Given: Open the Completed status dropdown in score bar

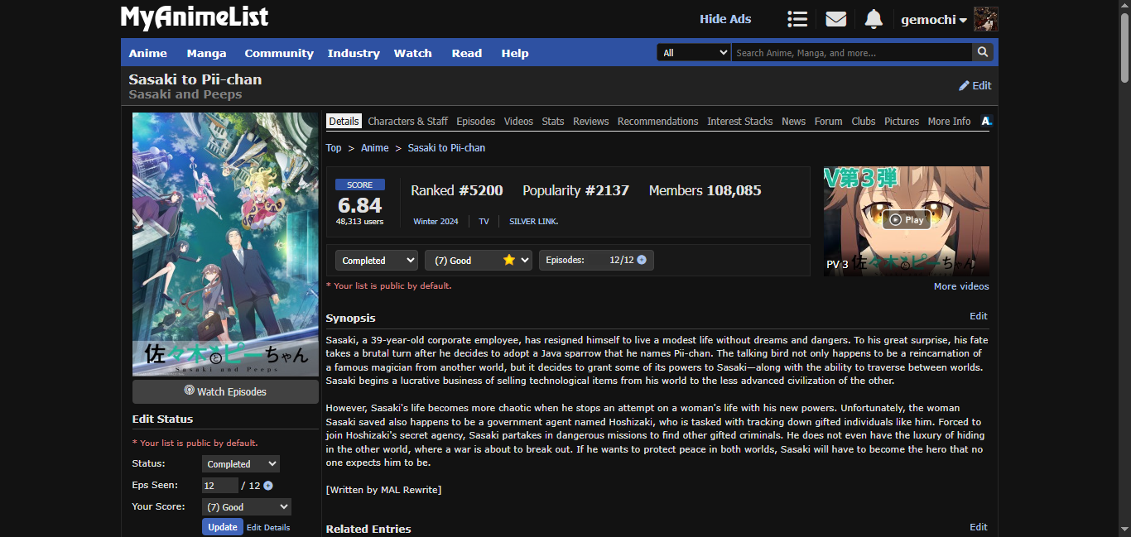Looking at the screenshot, I should coord(377,260).
